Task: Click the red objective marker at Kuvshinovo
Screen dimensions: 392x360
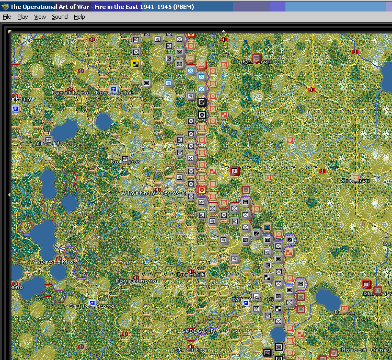Action: [136, 277]
